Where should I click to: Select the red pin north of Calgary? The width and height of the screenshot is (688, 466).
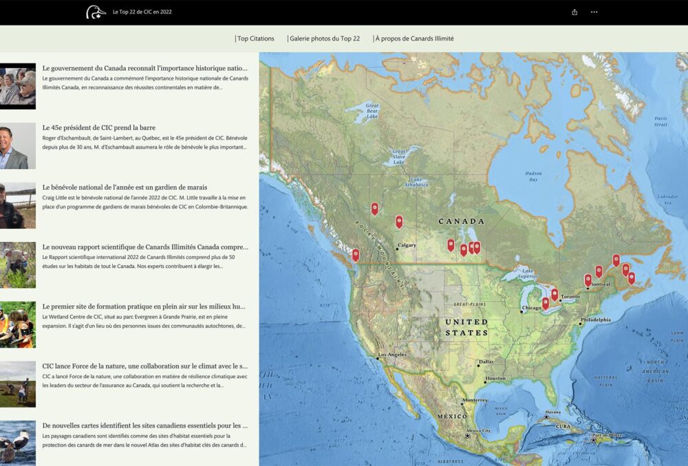point(399,222)
